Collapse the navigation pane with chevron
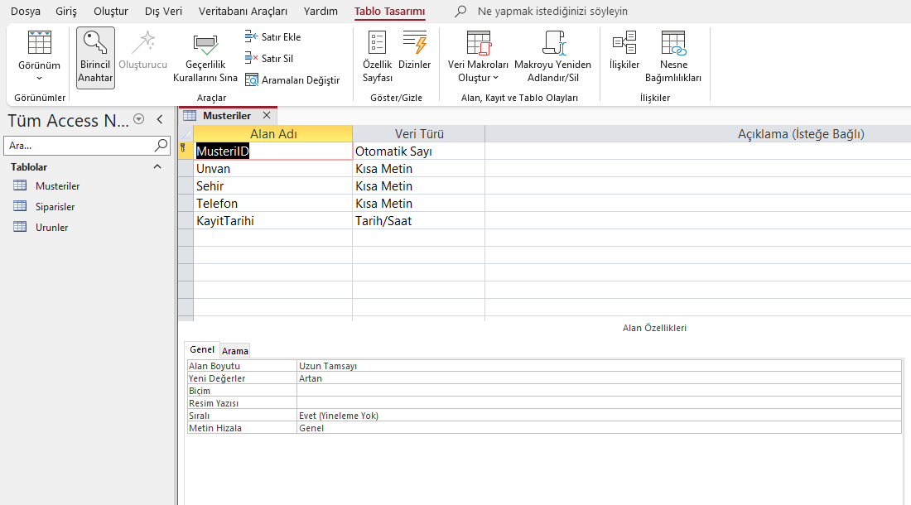The width and height of the screenshot is (911, 505). click(x=160, y=119)
